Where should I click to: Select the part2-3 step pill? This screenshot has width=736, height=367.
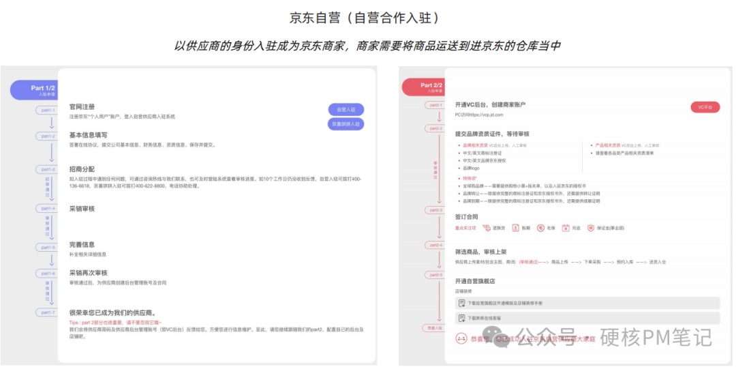(435, 210)
